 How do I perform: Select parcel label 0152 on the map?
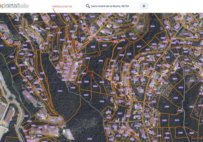102,82
